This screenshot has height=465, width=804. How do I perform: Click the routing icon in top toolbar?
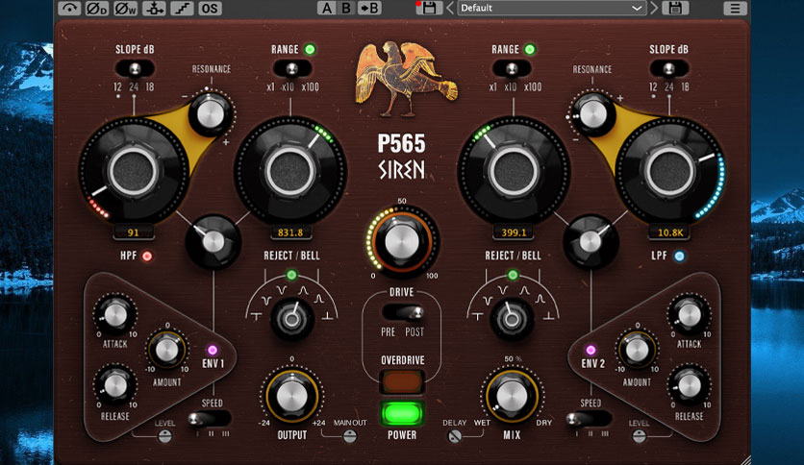(154, 9)
